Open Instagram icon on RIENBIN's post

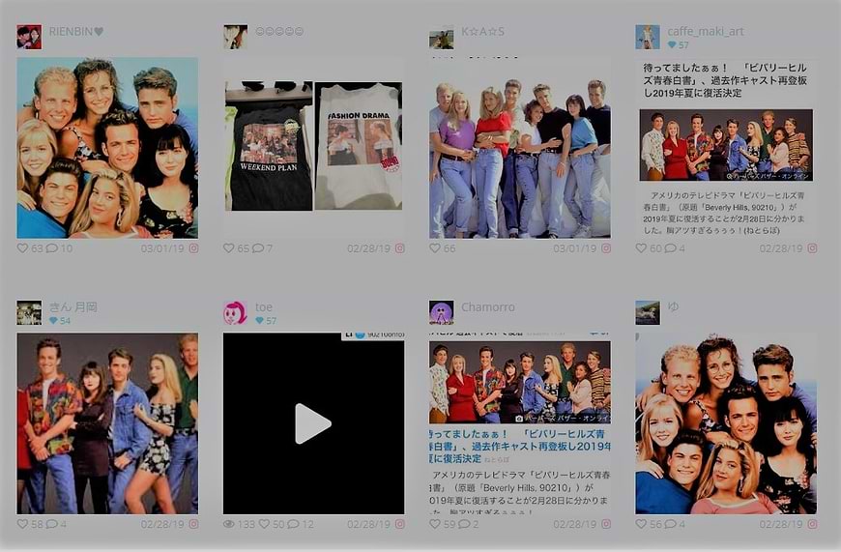[x=193, y=248]
